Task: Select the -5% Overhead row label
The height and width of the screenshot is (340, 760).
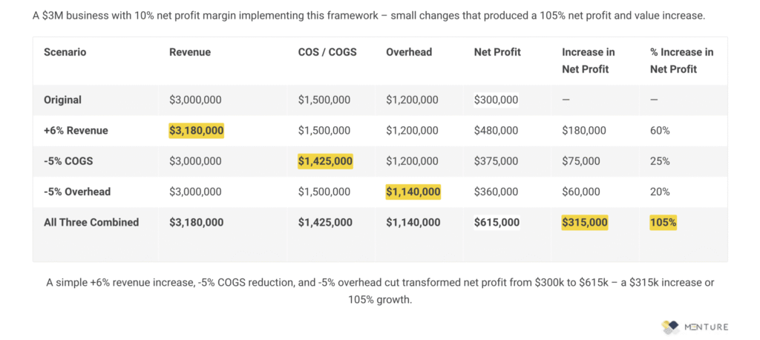Action: point(77,192)
